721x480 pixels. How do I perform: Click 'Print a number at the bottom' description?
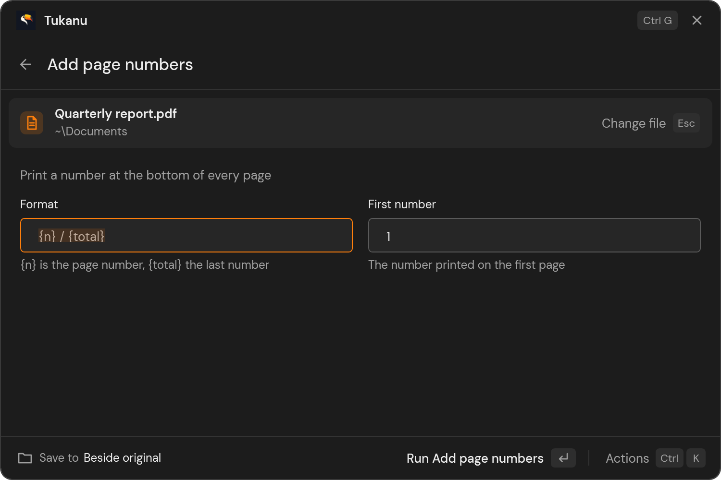point(146,176)
